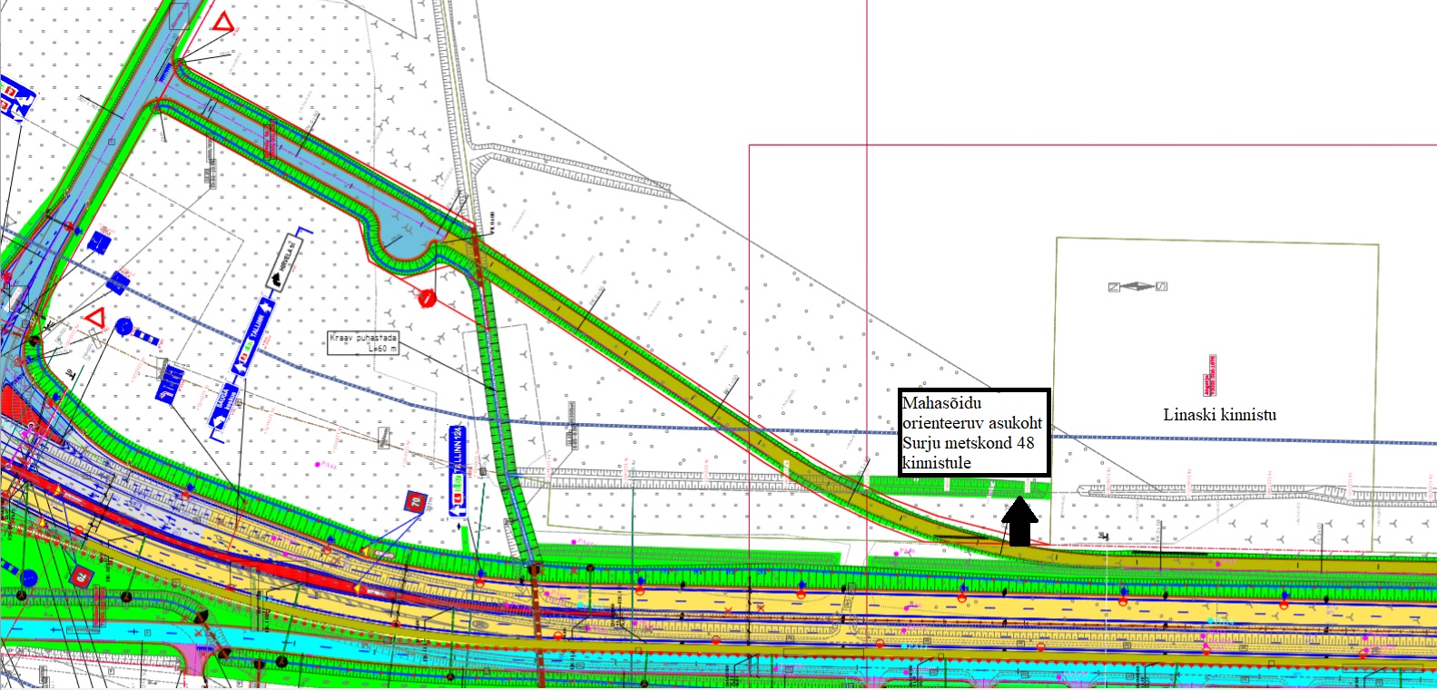Viewport: 1437px width, 690px height.
Task: Click the Kraav puhastada L=60 m label
Action: 363,342
